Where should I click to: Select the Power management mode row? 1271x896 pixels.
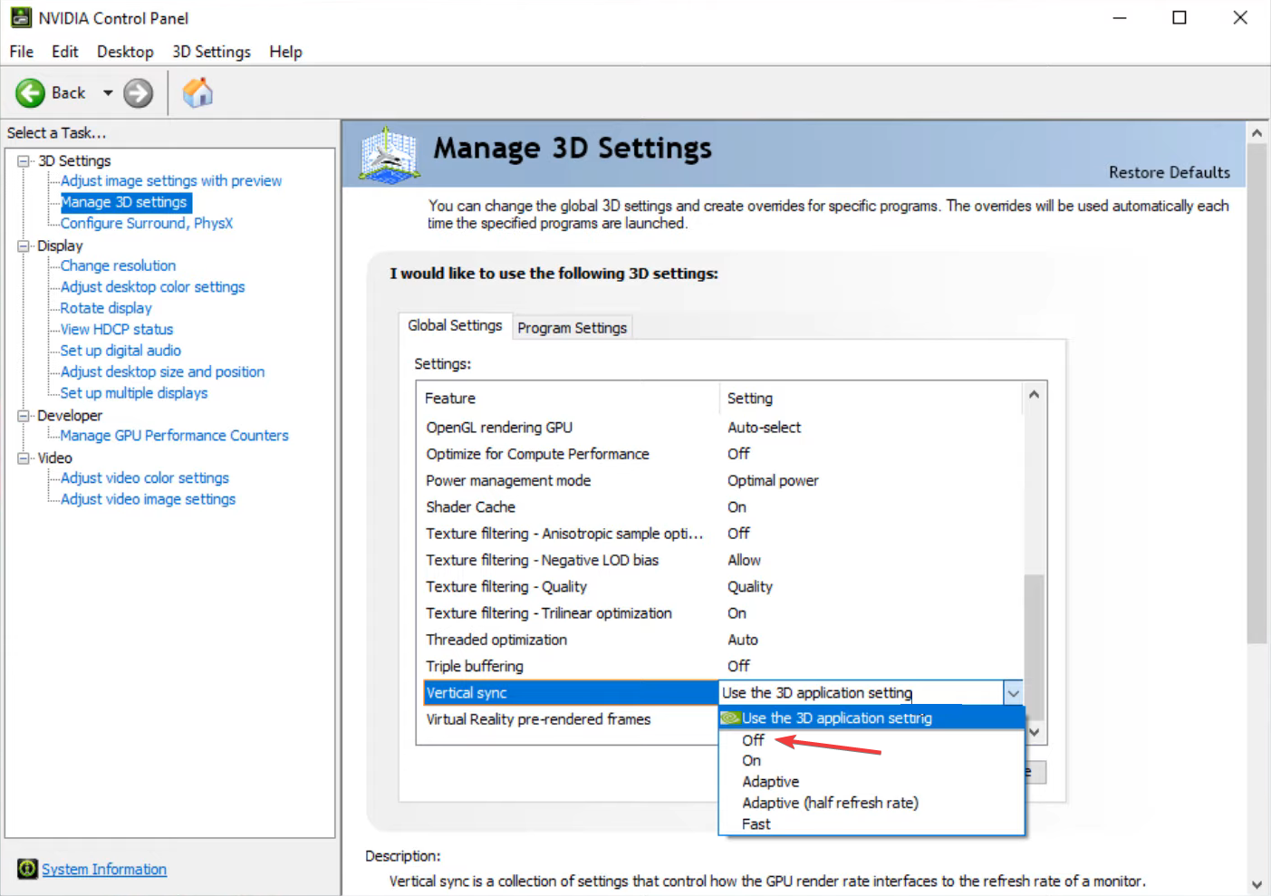[x=508, y=480]
